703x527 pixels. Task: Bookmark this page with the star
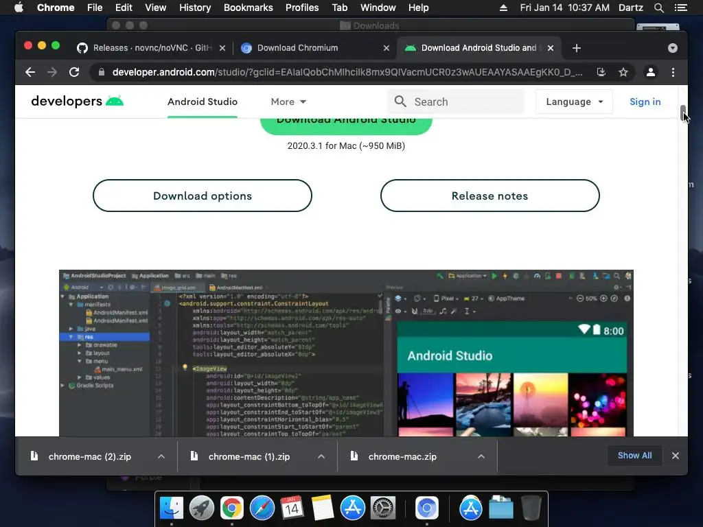click(623, 72)
